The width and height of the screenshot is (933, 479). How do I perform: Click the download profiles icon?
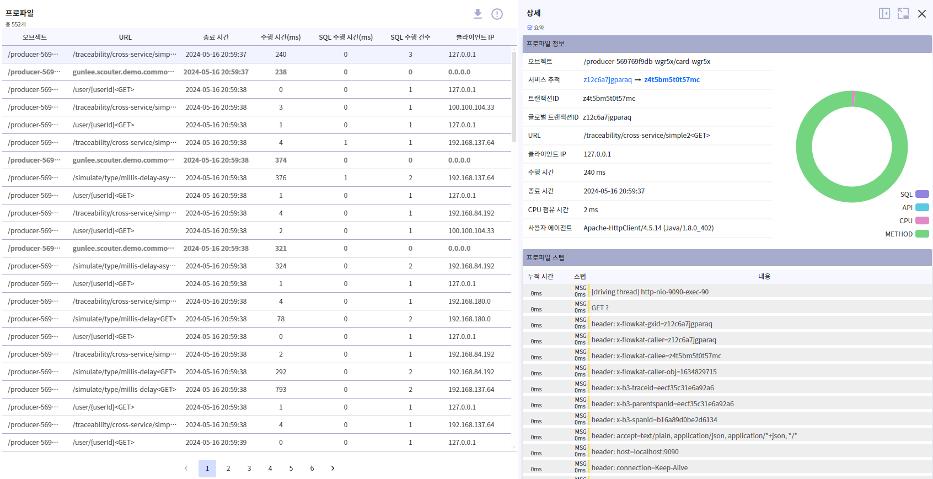pos(478,14)
